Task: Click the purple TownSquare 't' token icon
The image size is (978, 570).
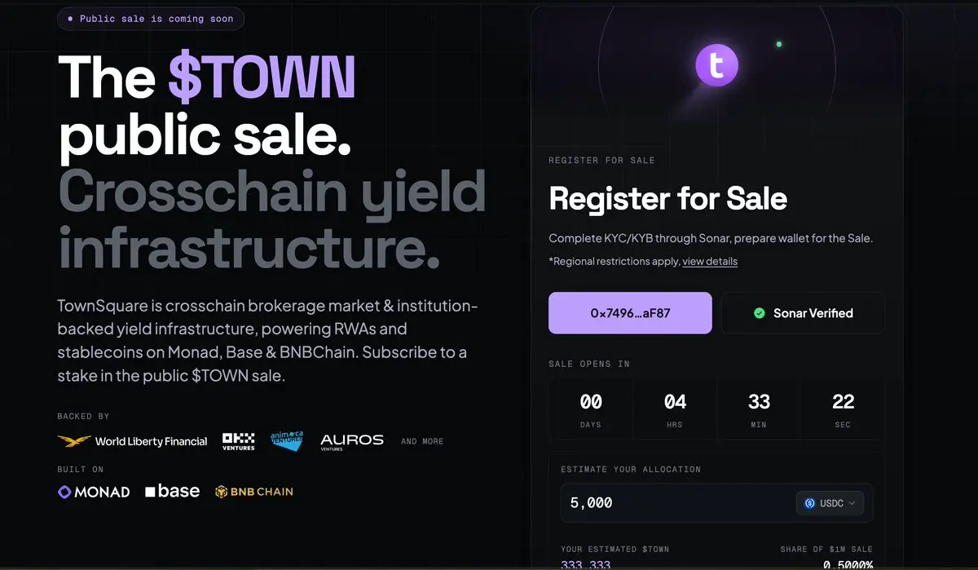Action: (x=716, y=64)
